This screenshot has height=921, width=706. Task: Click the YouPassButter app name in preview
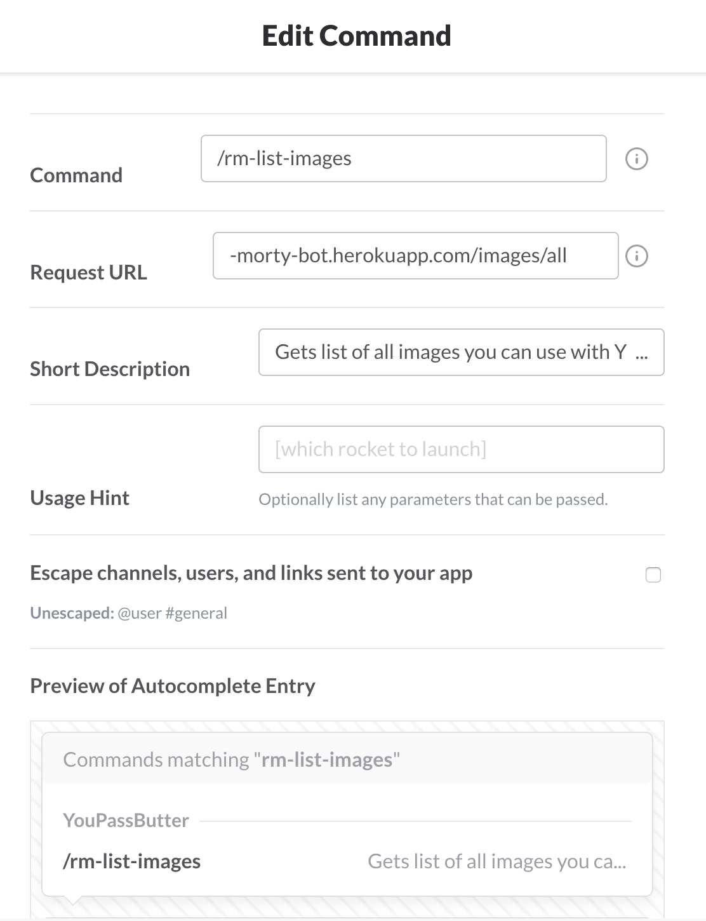click(126, 820)
